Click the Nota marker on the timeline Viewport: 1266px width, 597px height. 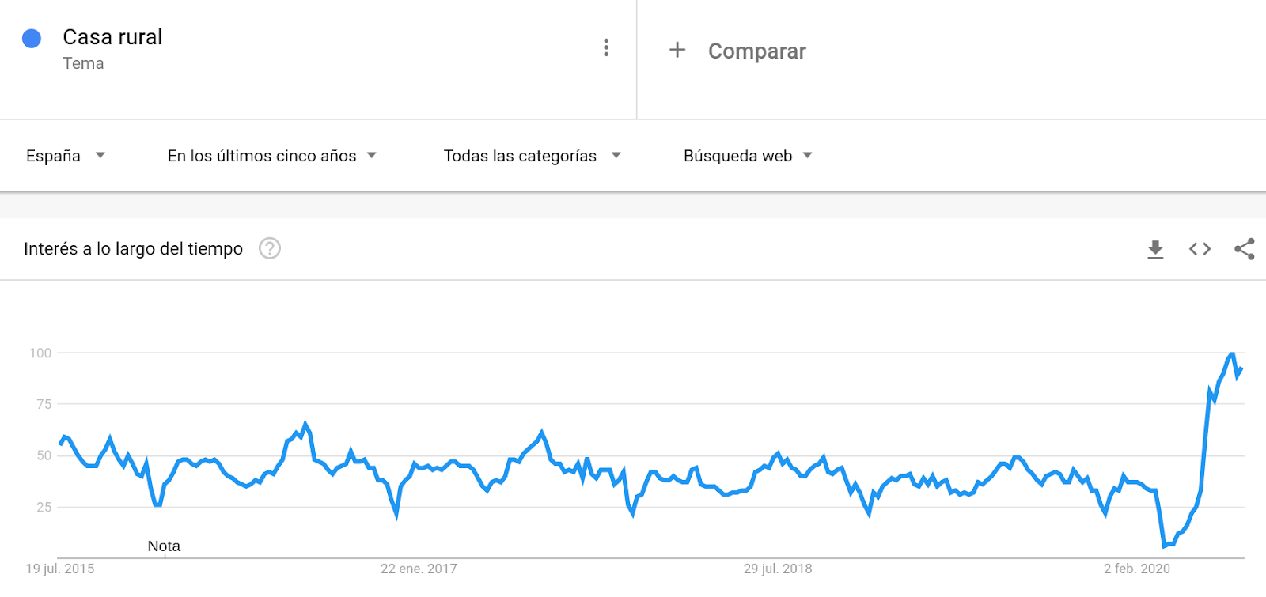(x=164, y=546)
